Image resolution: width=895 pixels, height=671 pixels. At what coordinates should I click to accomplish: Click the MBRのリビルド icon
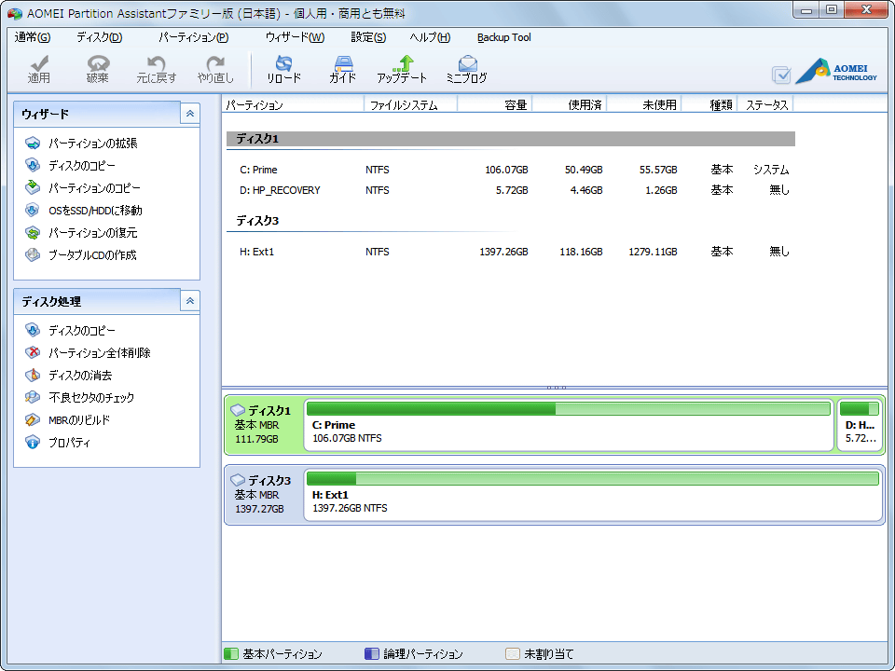[x=33, y=420]
